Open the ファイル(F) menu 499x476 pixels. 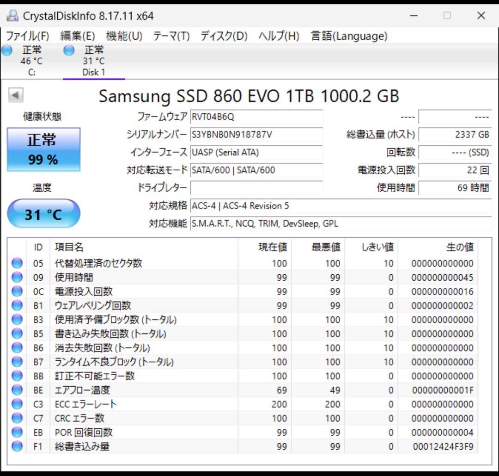pos(28,36)
